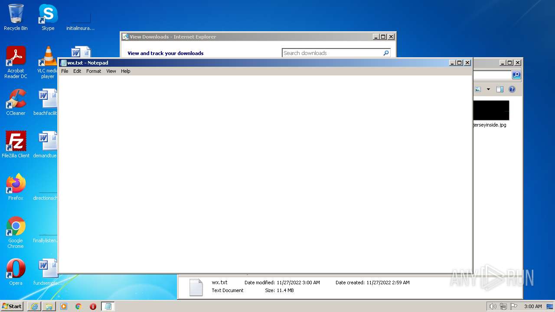Open the CCleaner desktop shortcut
This screenshot has width=555, height=312.
16,102
